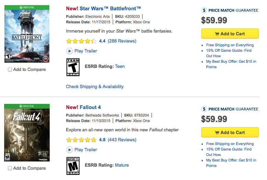Viewport: 267px width, 180px height.
Task: Add Star Wars Battlefront to cart
Action: point(230,34)
